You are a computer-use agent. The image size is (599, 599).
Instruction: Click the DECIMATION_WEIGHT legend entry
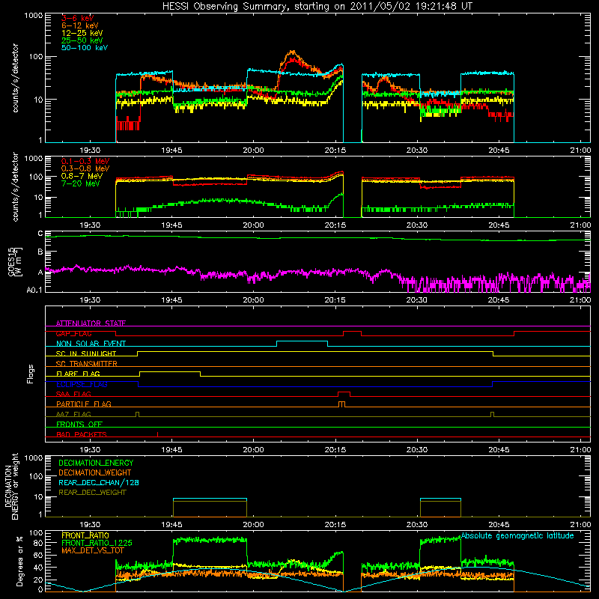pos(95,472)
